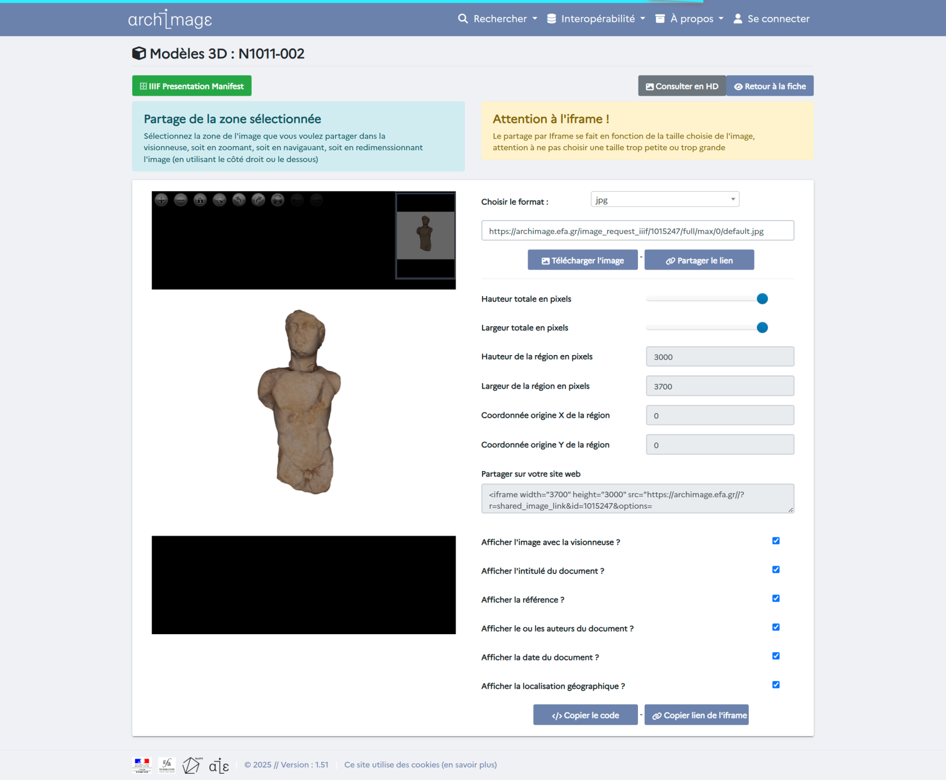
Task: Toggle full page viewer icon
Action: tap(220, 200)
